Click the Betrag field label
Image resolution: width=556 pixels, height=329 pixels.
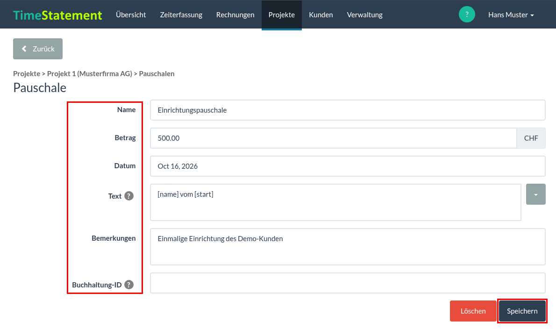(x=125, y=138)
